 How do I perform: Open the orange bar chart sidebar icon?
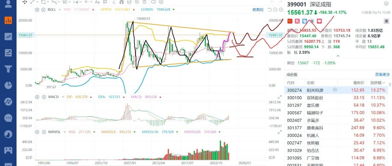pos(8,20)
